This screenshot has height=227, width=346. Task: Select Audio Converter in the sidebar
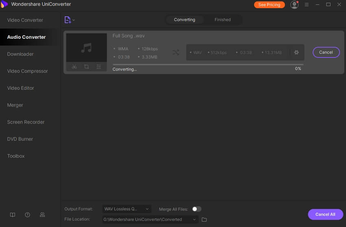pyautogui.click(x=26, y=37)
